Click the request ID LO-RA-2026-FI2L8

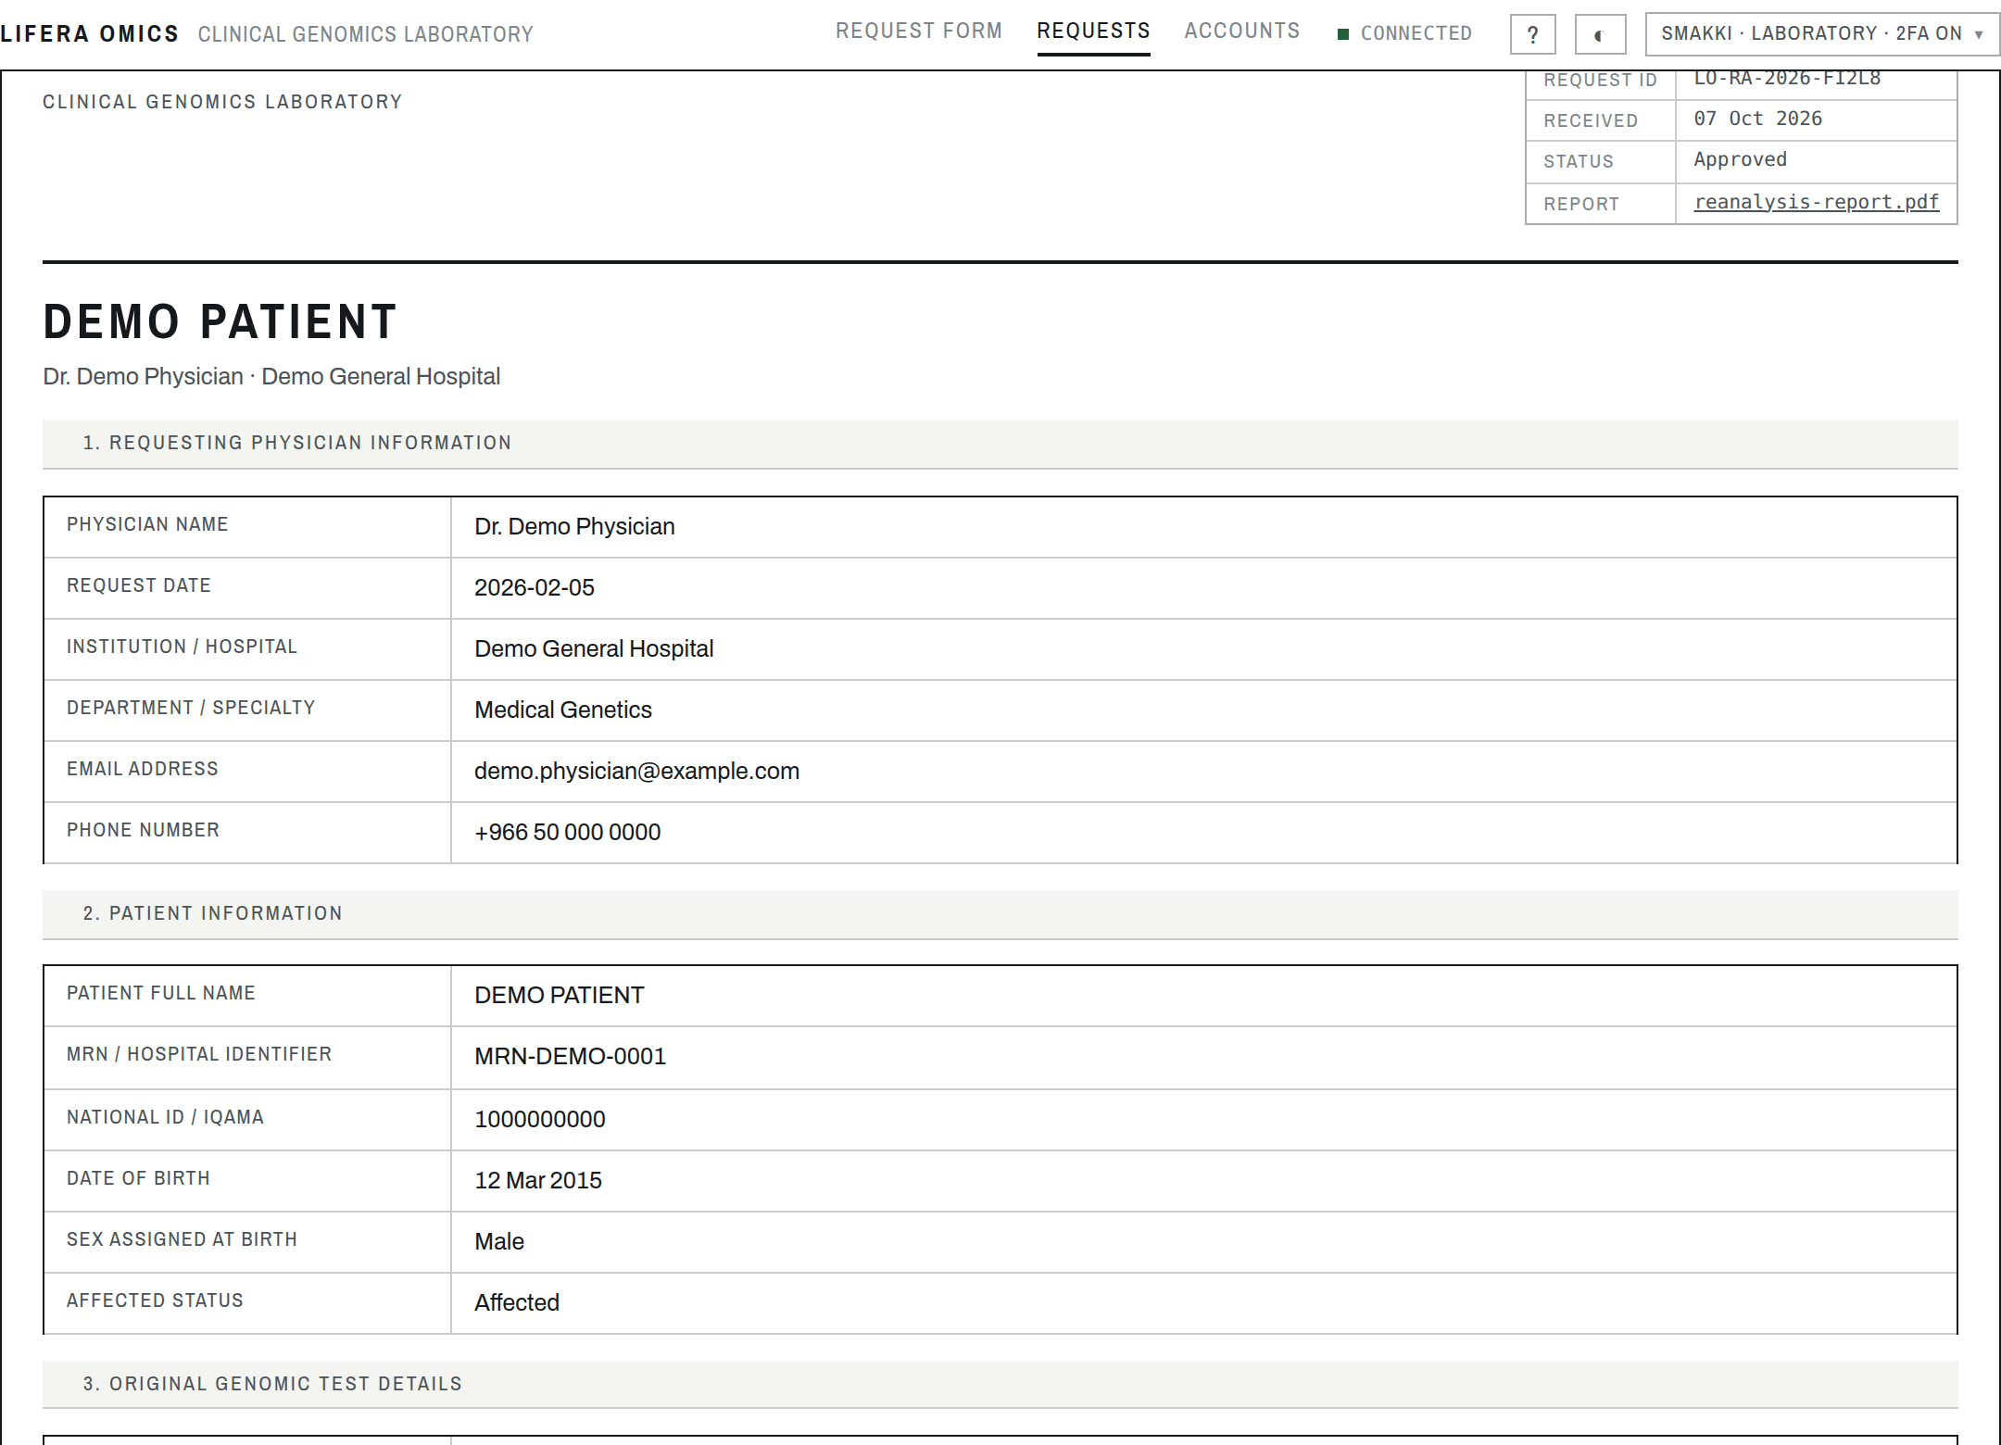[x=1786, y=80]
